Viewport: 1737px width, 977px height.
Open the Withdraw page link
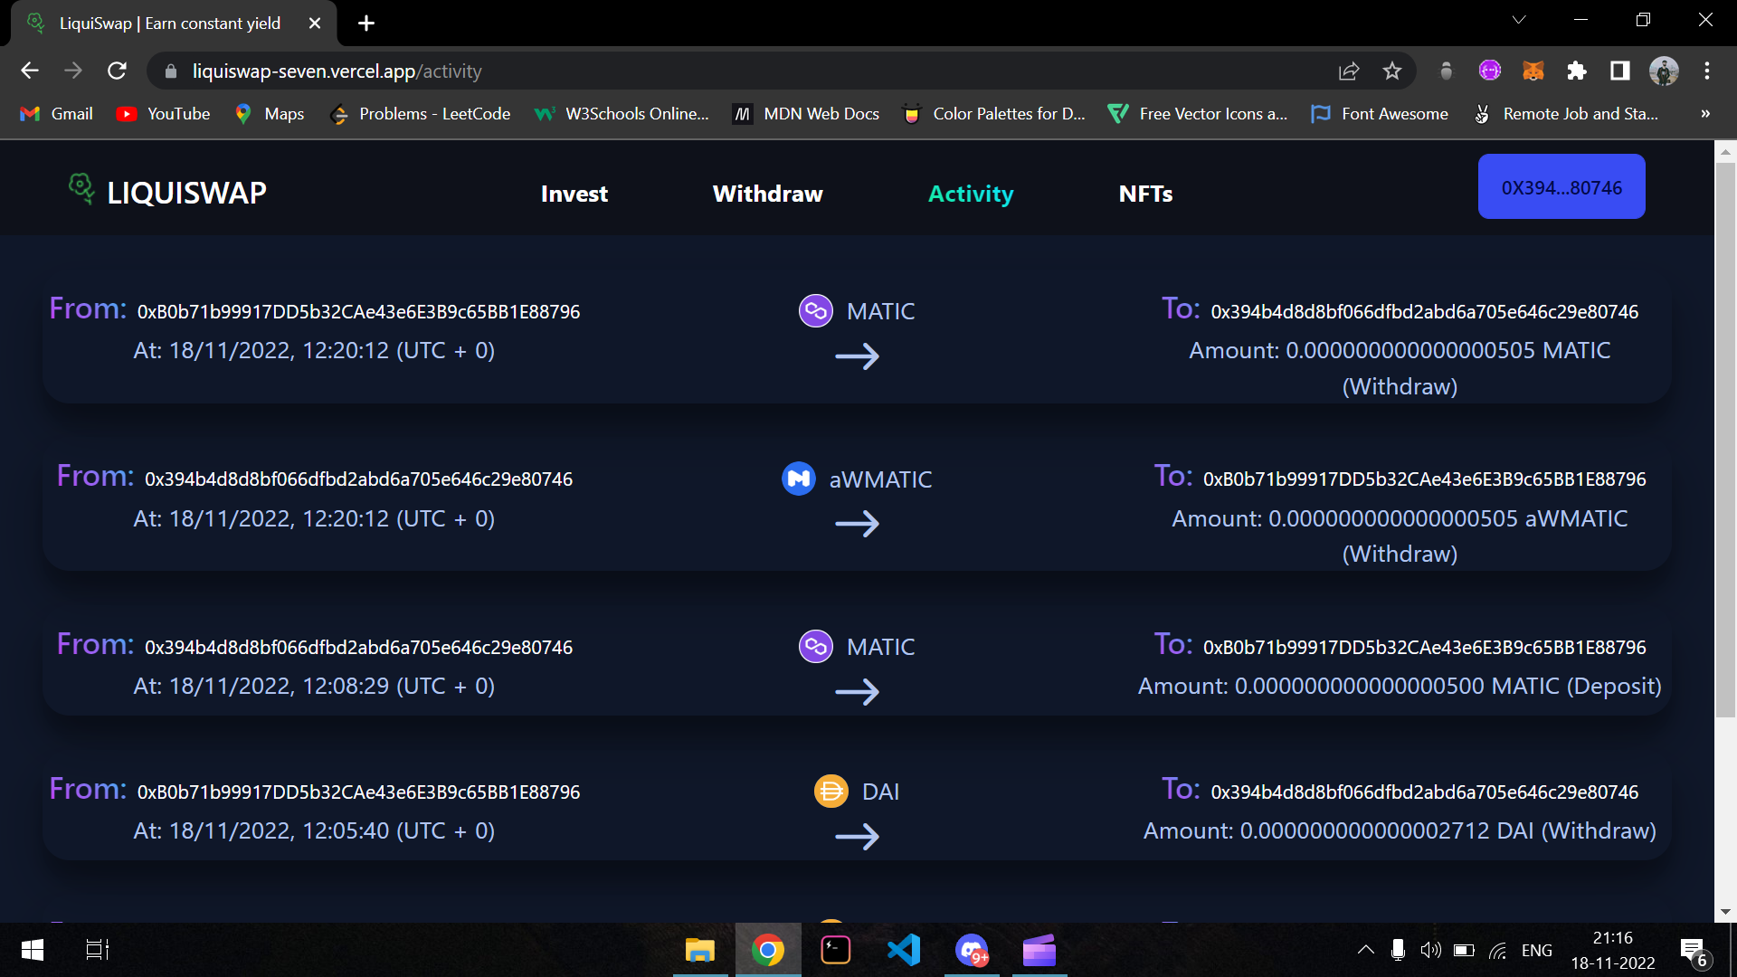(767, 194)
